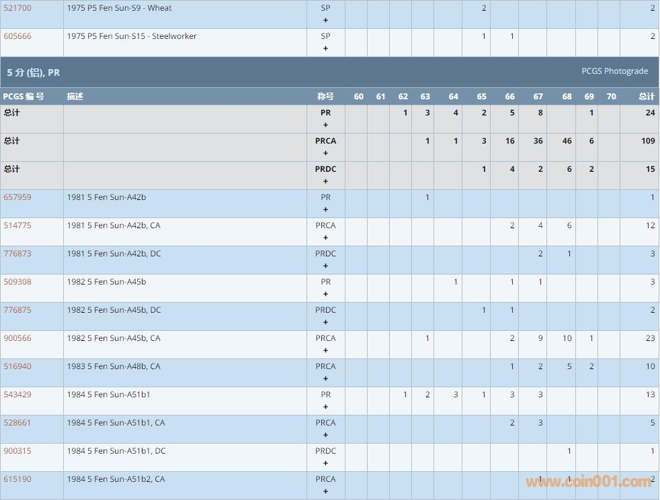
Task: Click grade 67 count 36 in PRCA totals
Action: (538, 141)
